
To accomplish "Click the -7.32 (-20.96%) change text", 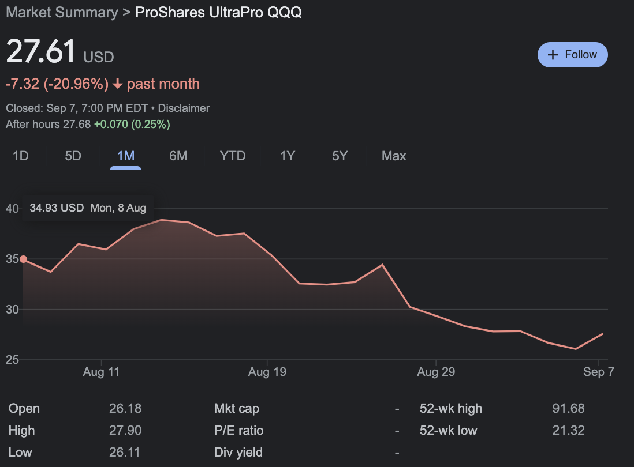I will (57, 84).
